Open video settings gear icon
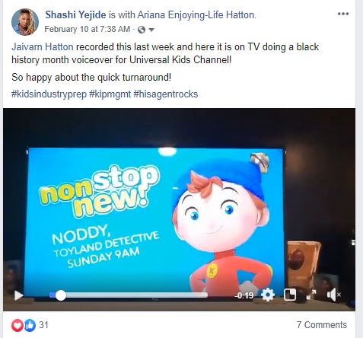363x338 pixels. 268,295
